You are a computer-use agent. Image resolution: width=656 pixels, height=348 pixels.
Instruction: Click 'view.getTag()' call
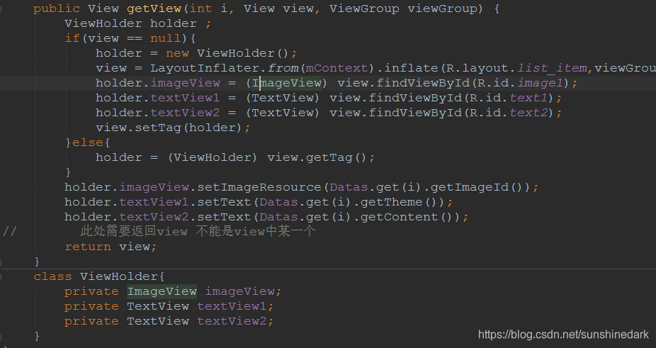316,157
